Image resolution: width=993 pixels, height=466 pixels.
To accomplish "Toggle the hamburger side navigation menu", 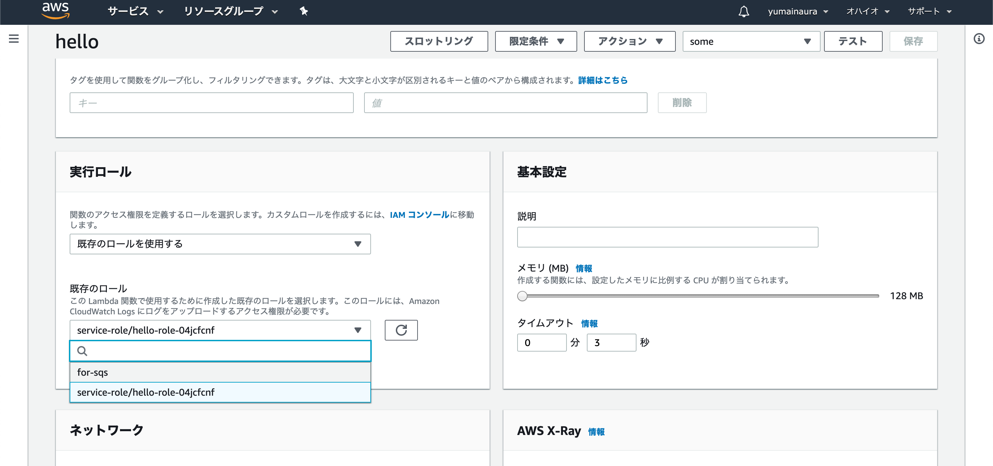I will coord(14,39).
